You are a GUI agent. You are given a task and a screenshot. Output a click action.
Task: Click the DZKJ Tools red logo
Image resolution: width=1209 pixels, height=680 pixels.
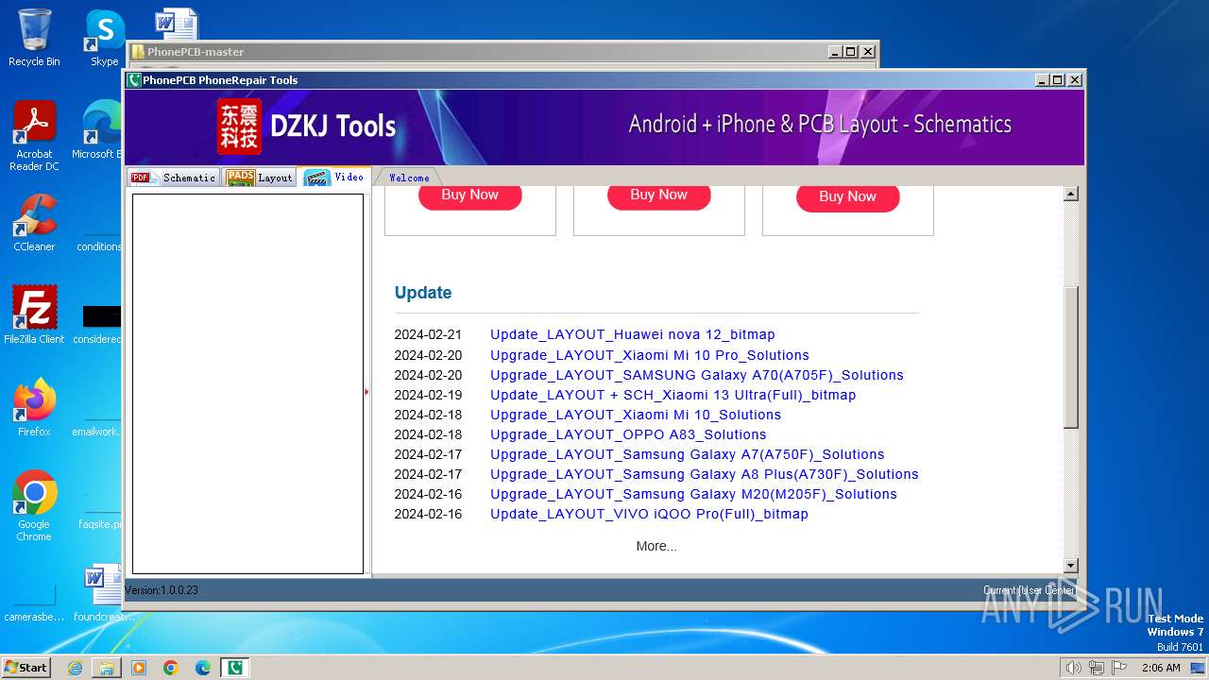point(240,127)
